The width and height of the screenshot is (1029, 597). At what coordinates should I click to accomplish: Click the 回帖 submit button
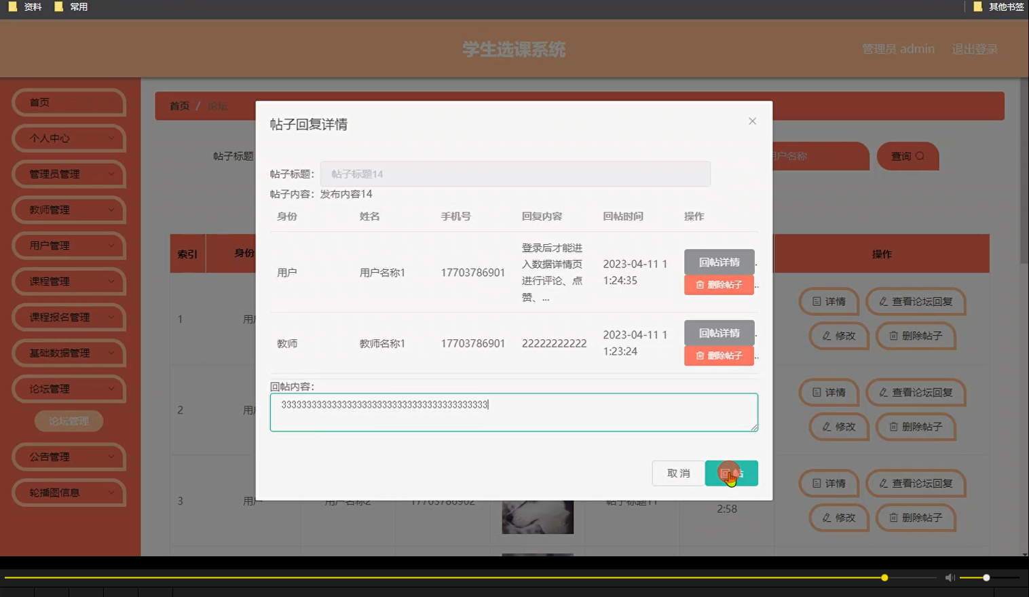click(x=731, y=473)
